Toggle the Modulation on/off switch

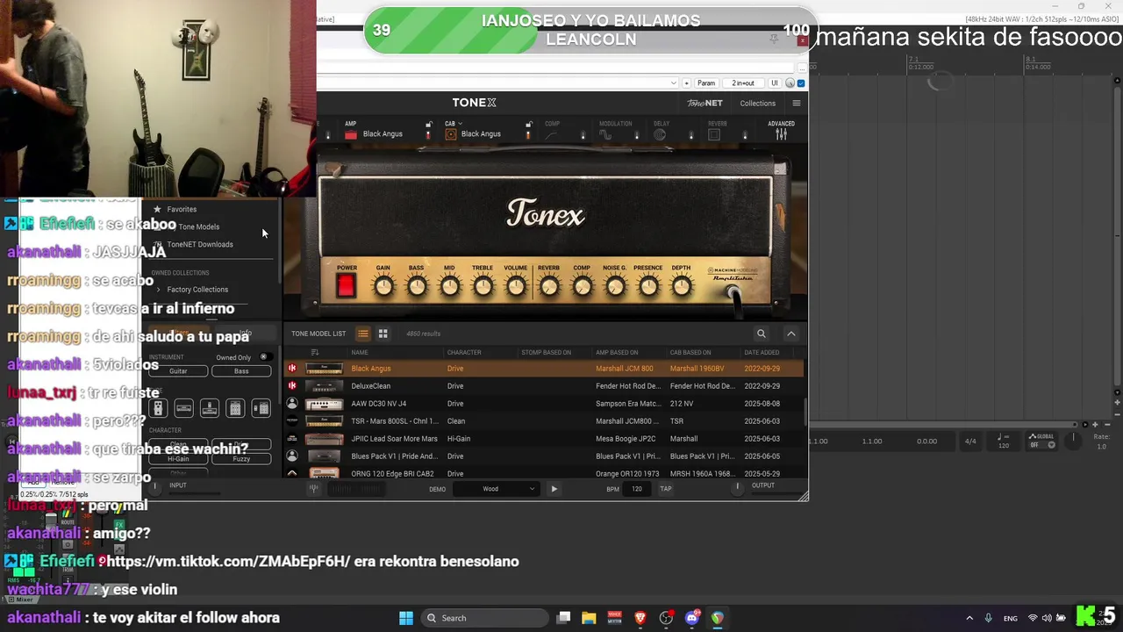click(636, 135)
